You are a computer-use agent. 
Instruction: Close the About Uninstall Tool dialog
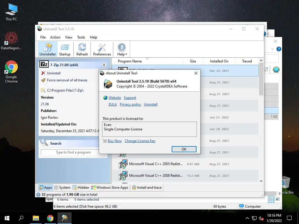pyautogui.click(x=196, y=73)
